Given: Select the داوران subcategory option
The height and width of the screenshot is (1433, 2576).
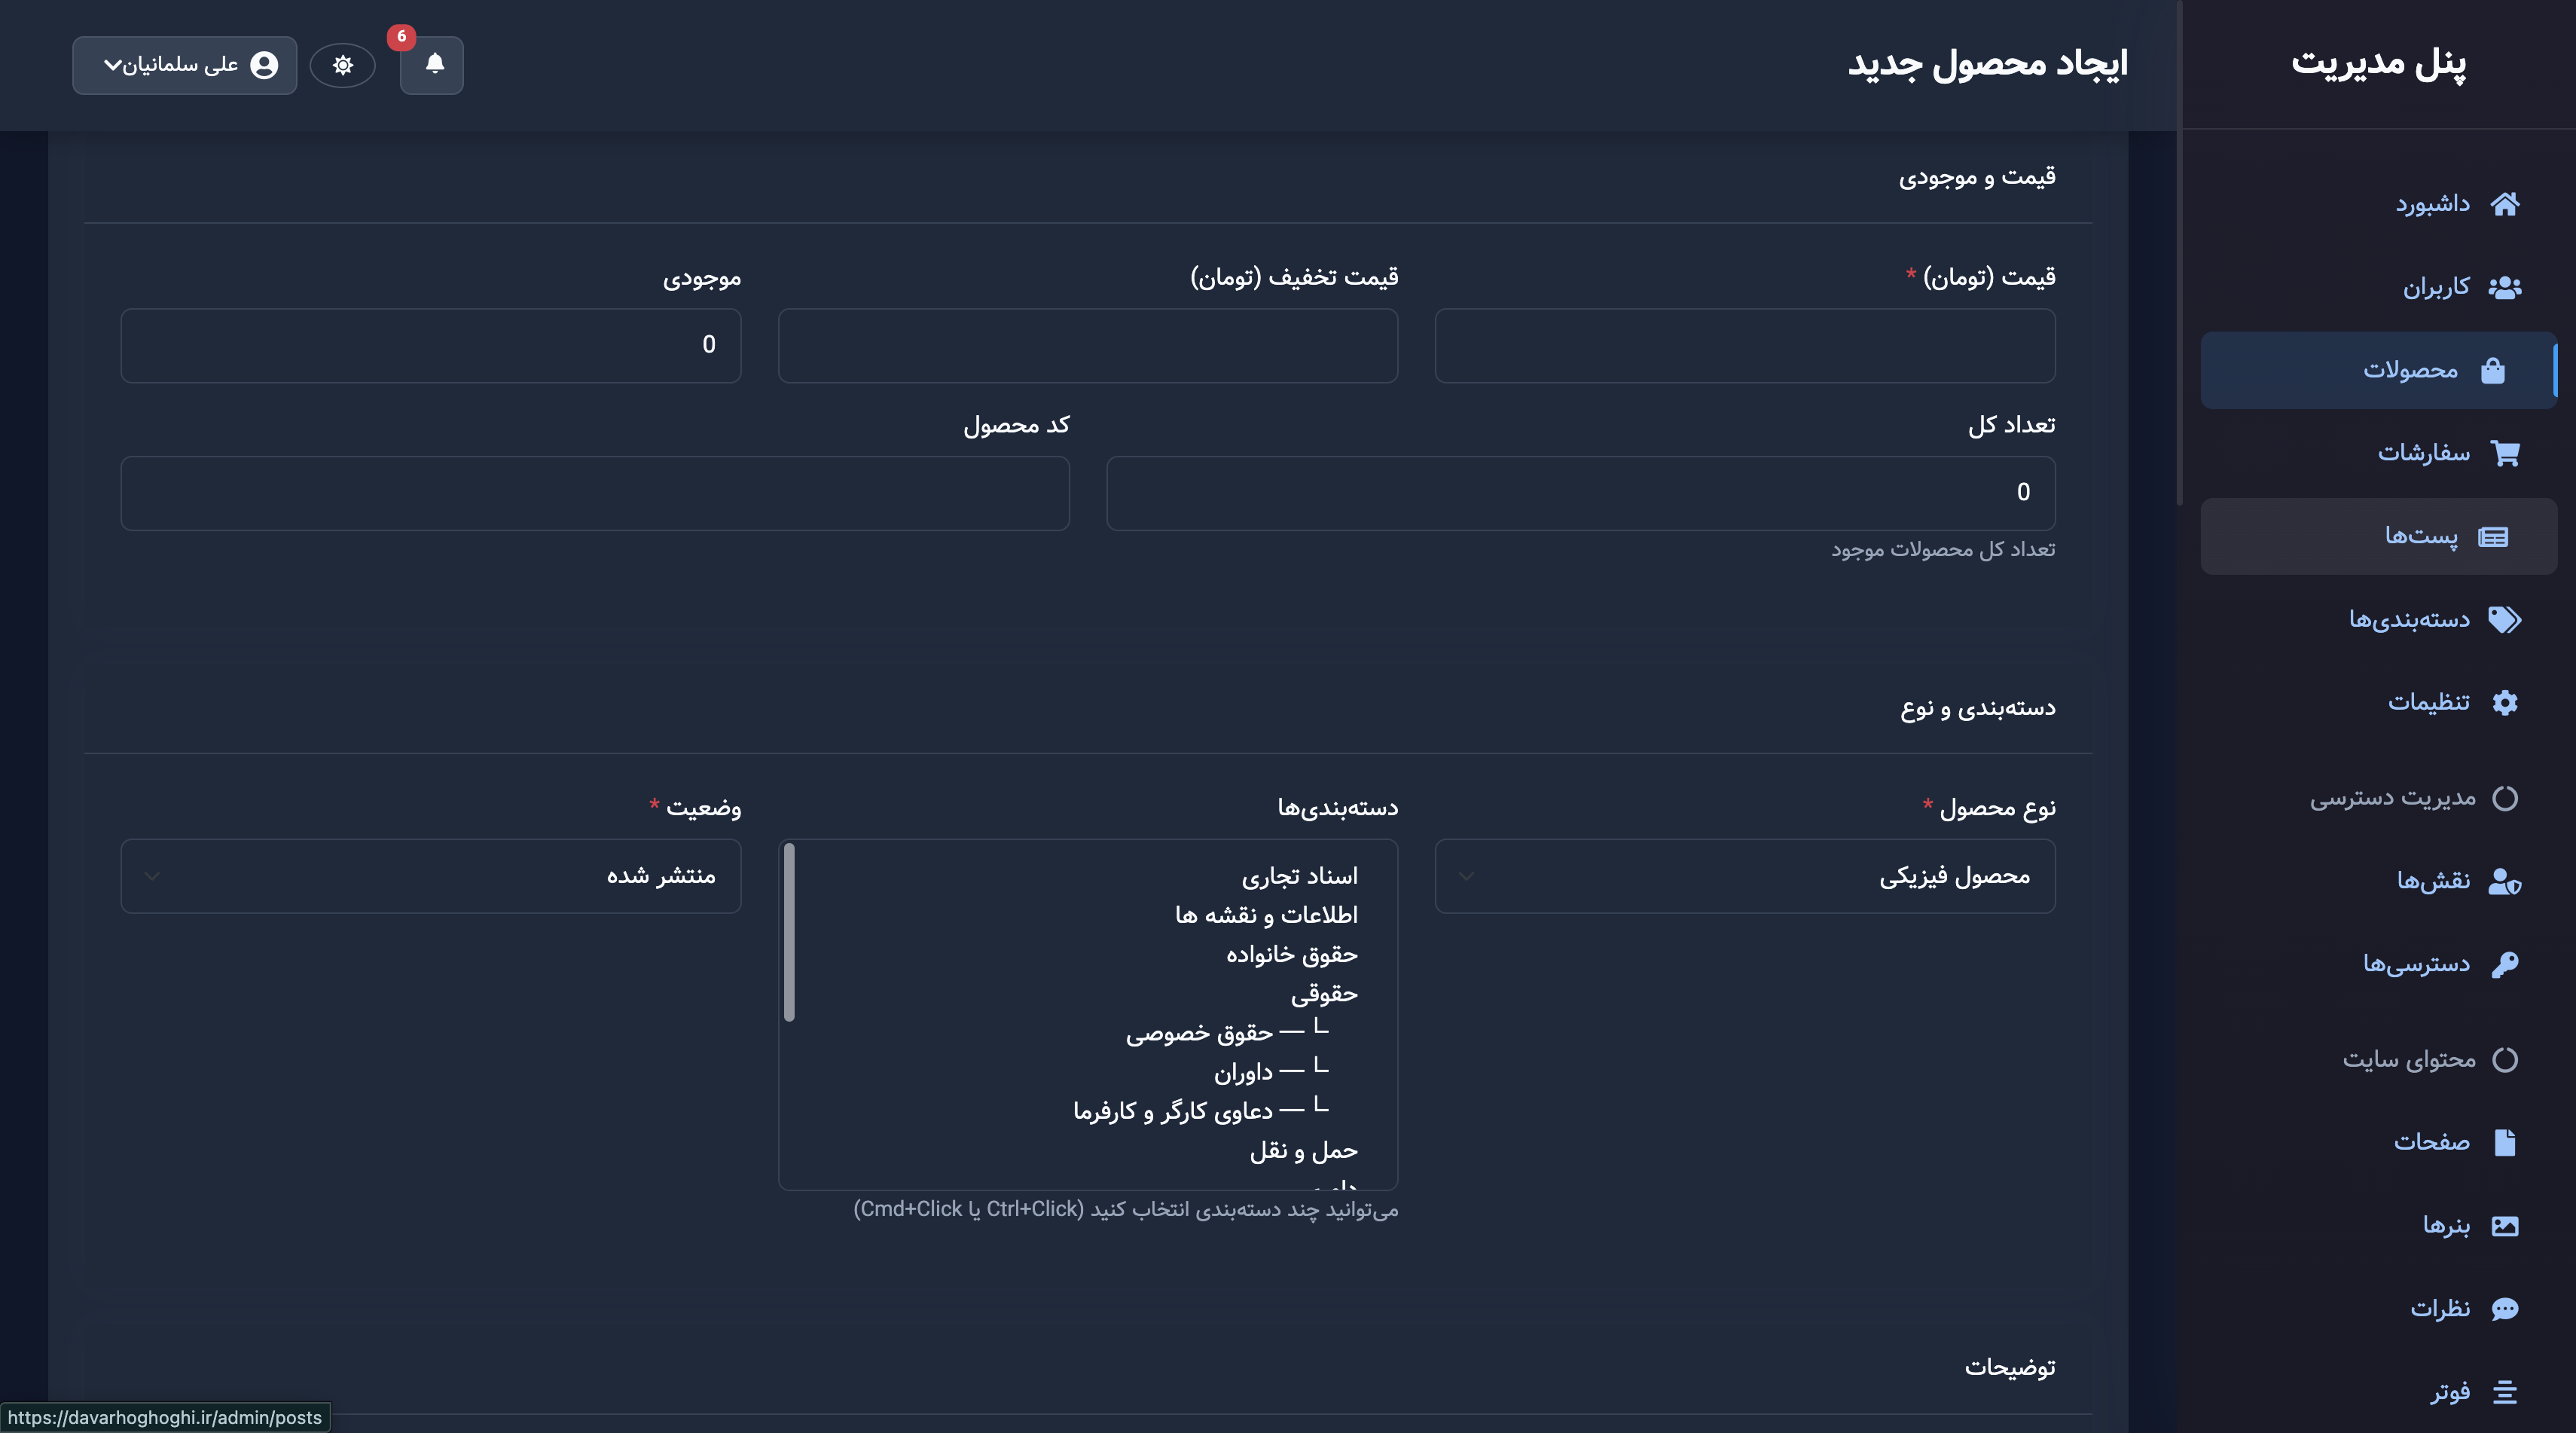Looking at the screenshot, I should tap(1243, 1073).
